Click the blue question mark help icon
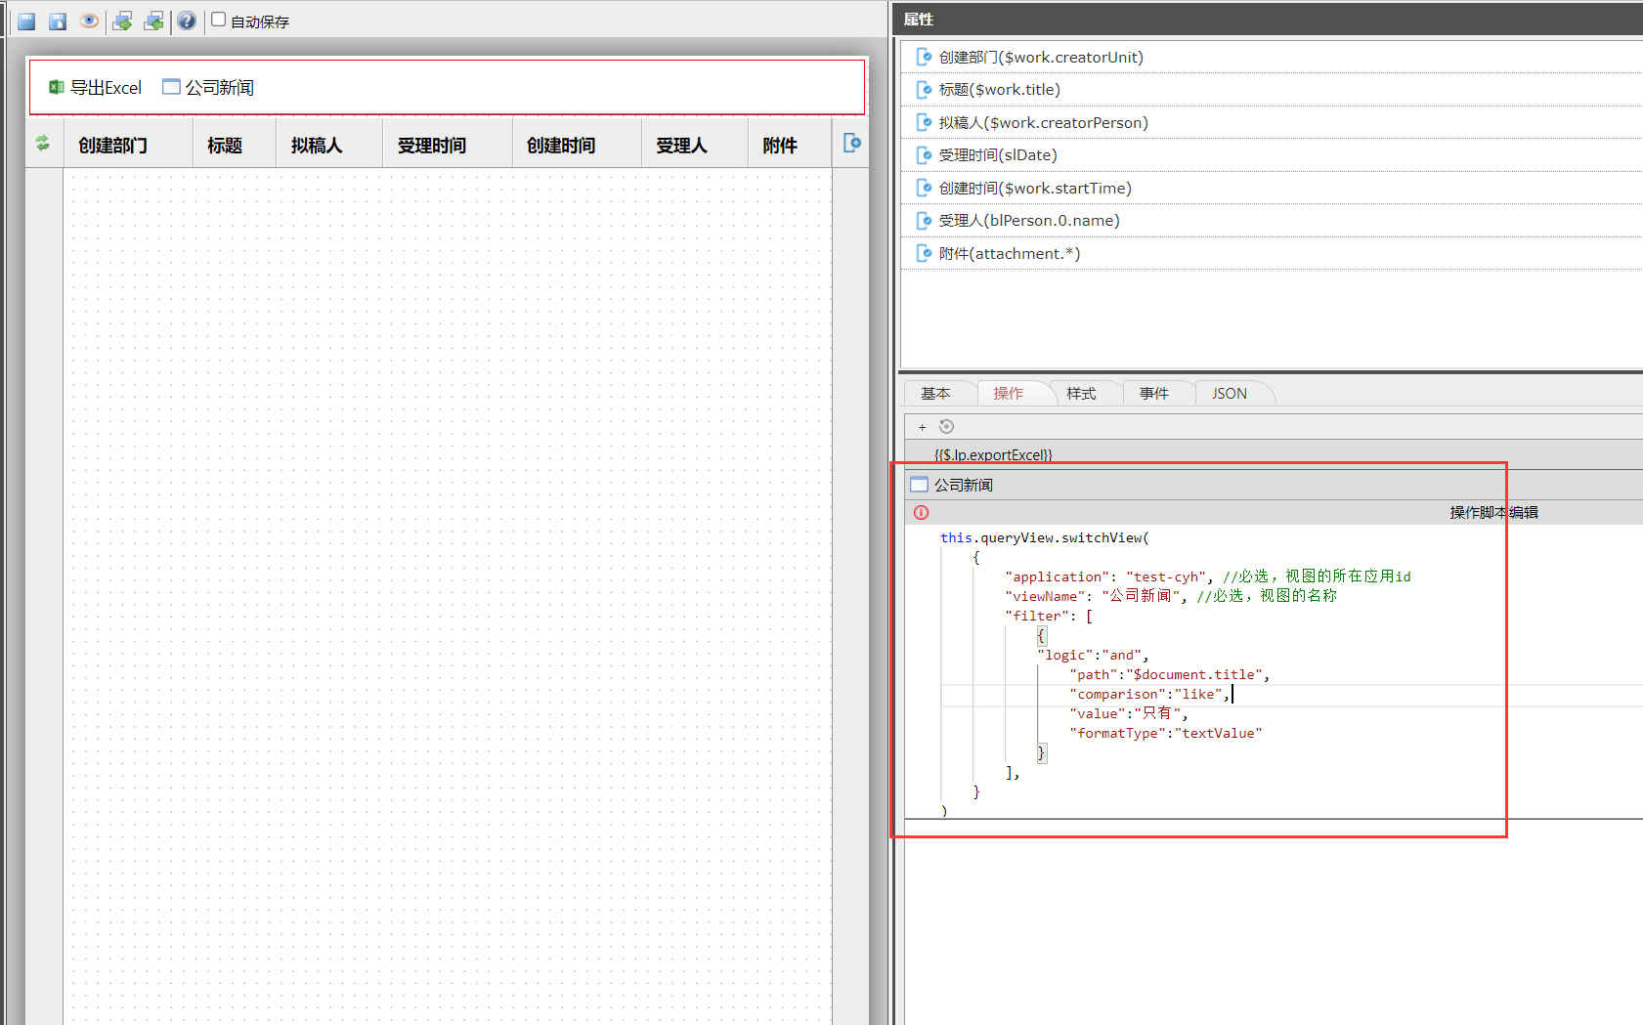1643x1025 pixels. (x=187, y=21)
